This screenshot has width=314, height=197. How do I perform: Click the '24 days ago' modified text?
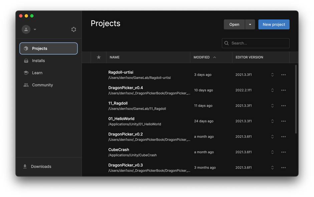click(204, 121)
